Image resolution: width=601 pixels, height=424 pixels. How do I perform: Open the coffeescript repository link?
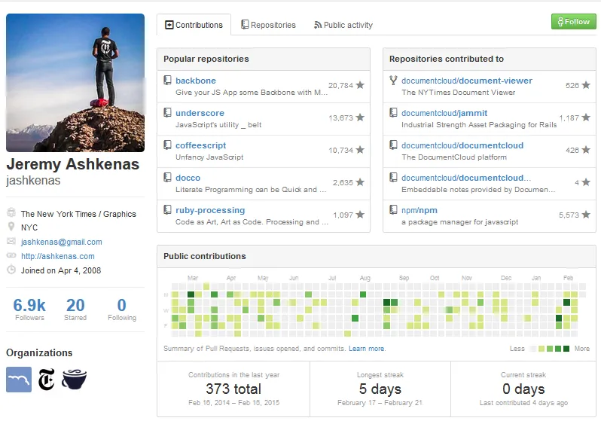201,145
